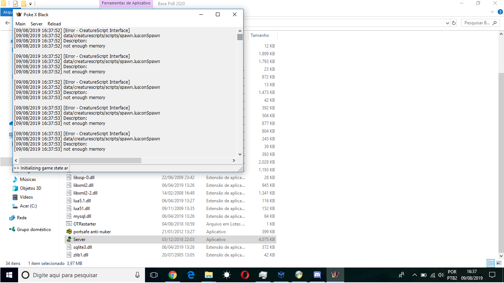Open File Explorer from the taskbar
The width and height of the screenshot is (504, 283).
[x=208, y=275]
